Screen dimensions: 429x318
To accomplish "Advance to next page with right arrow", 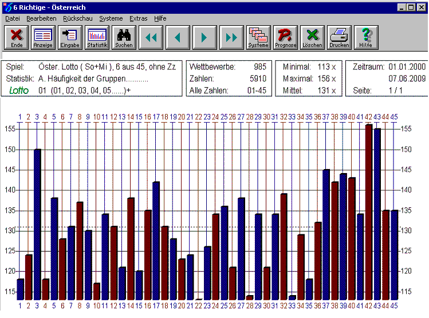I will (x=204, y=38).
